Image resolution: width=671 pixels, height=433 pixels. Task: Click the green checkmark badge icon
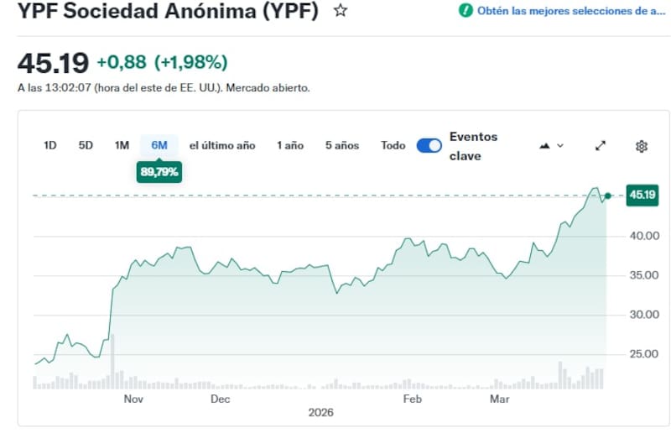[x=466, y=11]
